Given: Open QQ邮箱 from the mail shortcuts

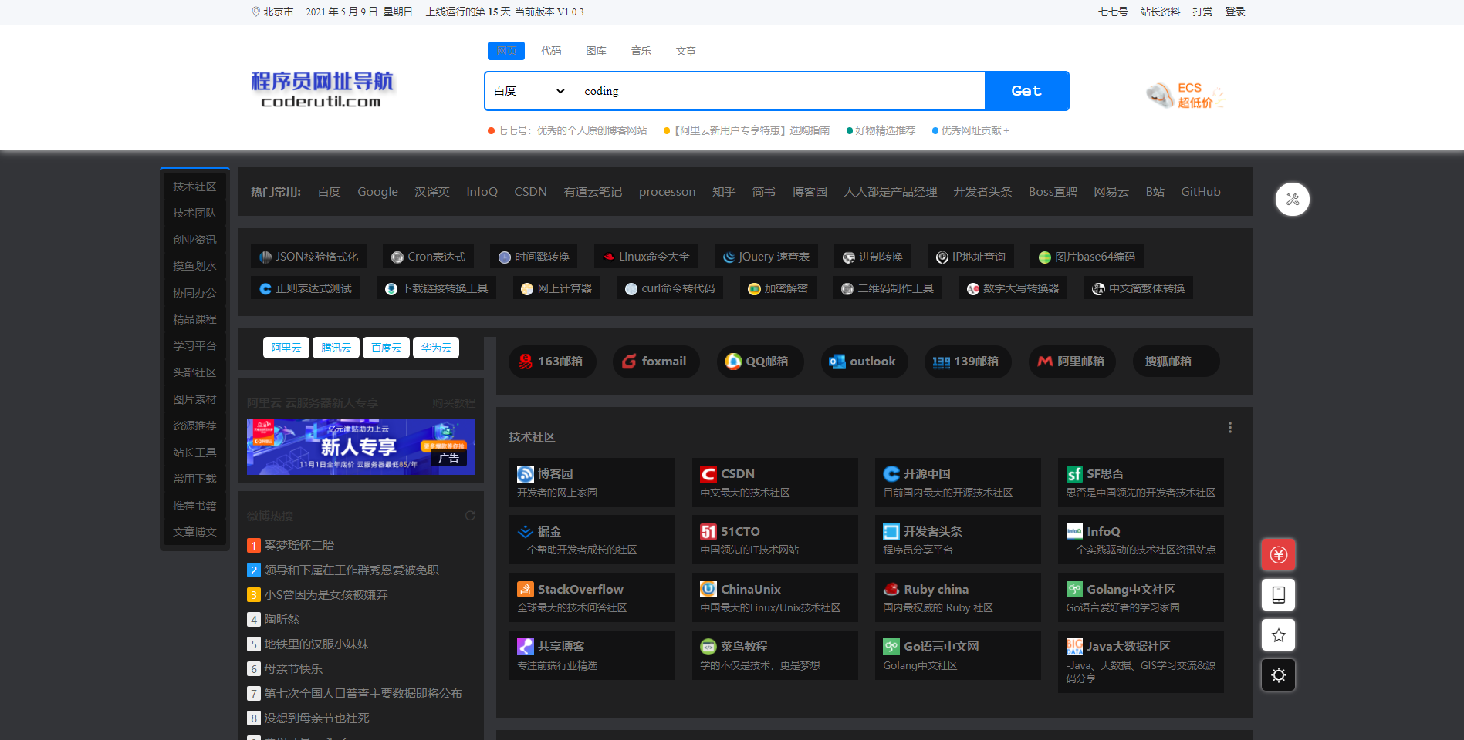Looking at the screenshot, I should click(759, 362).
